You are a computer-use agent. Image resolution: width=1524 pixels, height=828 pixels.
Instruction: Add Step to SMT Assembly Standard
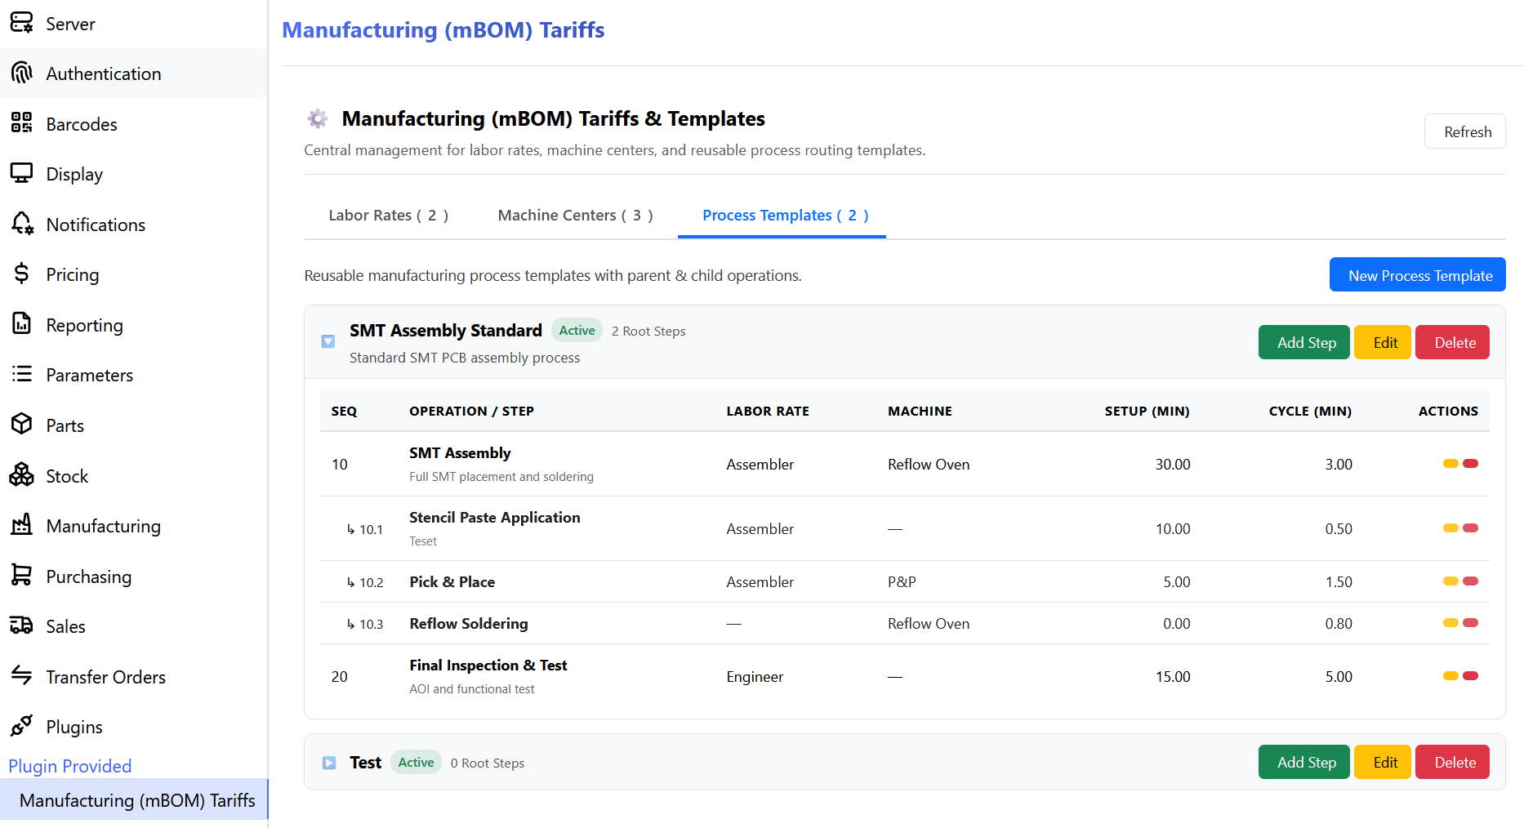point(1304,342)
